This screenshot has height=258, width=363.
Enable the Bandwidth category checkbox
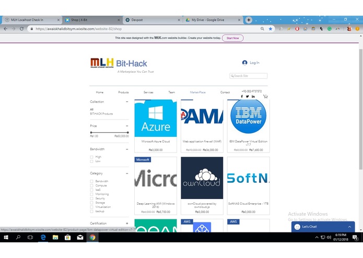tap(92, 181)
